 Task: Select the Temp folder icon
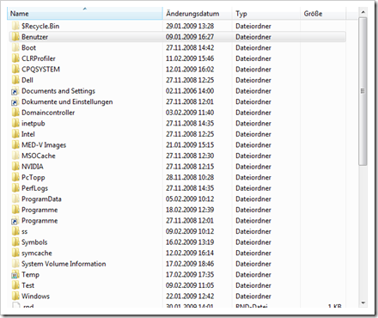point(15,275)
